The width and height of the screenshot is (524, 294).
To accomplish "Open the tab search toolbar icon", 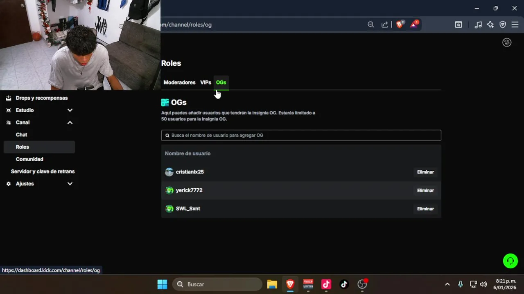I will point(458,24).
